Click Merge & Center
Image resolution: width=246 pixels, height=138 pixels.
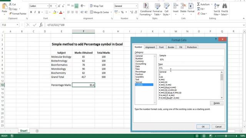tap(100, 12)
